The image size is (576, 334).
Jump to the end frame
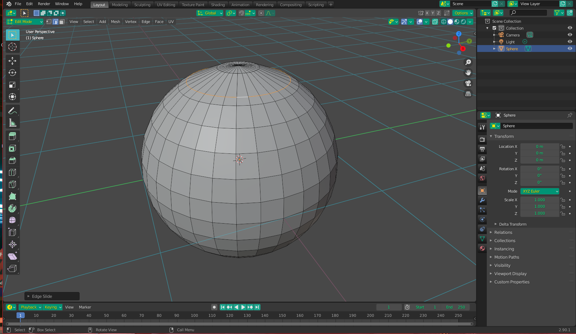pyautogui.click(x=257, y=307)
